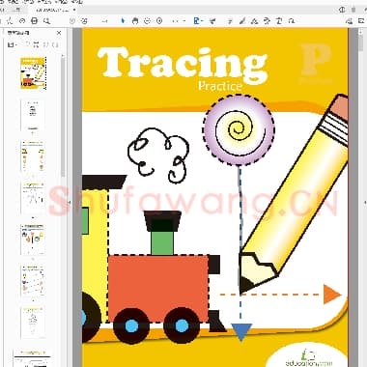
Task: Select the Hand pan tool
Action: coord(135,21)
